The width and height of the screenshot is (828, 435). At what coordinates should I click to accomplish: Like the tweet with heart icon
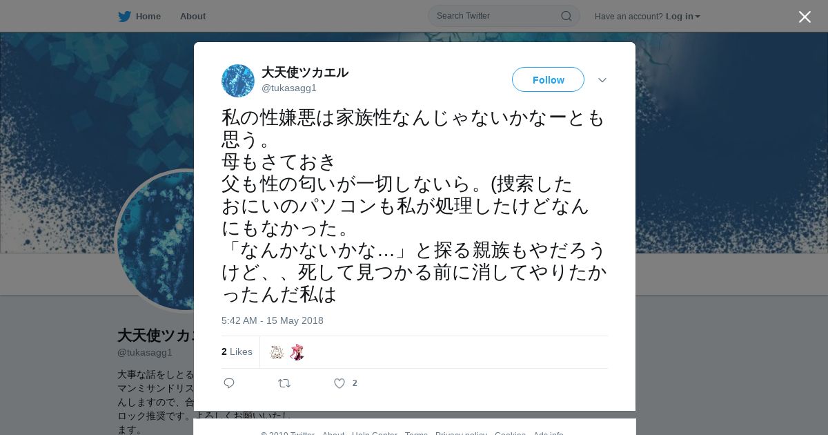click(x=339, y=383)
